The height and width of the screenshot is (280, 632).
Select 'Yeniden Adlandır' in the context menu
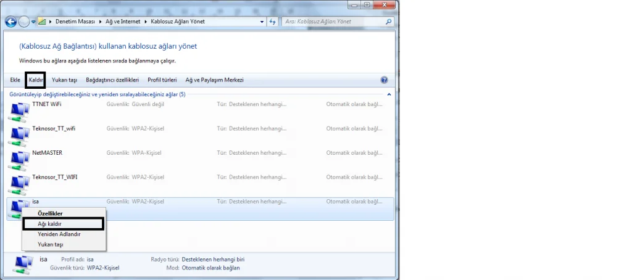pos(59,234)
